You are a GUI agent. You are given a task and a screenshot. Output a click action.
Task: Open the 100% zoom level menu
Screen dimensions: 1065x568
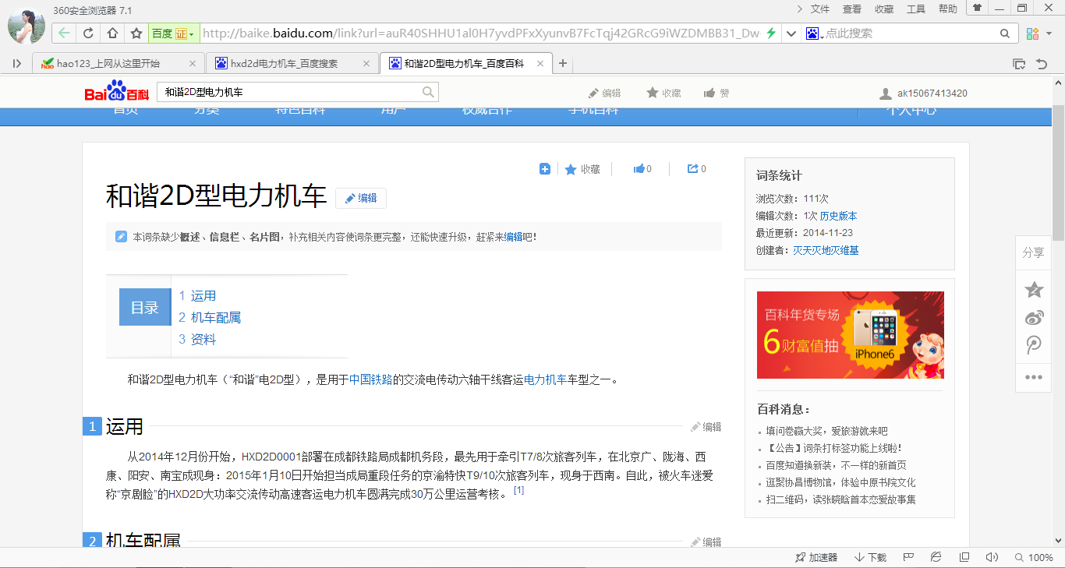point(1034,557)
